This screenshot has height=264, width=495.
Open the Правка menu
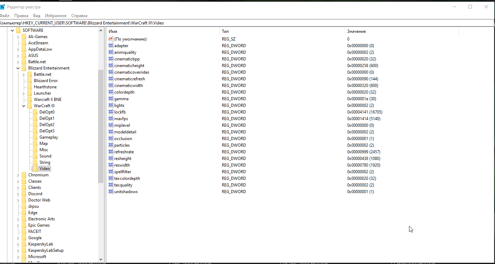(21, 16)
